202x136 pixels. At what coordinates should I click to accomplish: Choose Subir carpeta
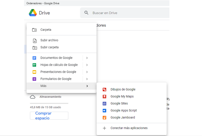pyautogui.click(x=61, y=47)
